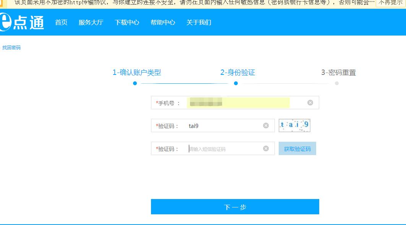Viewport: 406px width, 225px height.
Task: Click the progress dot under 1-确认账户类型
Action: (x=135, y=83)
